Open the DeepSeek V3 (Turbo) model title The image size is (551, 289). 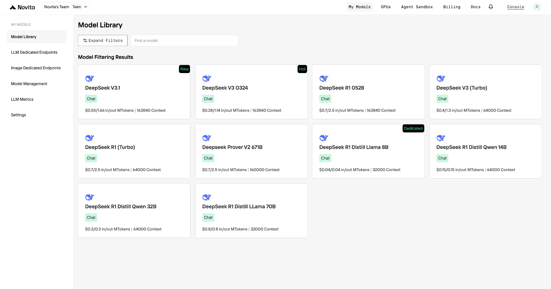462,88
